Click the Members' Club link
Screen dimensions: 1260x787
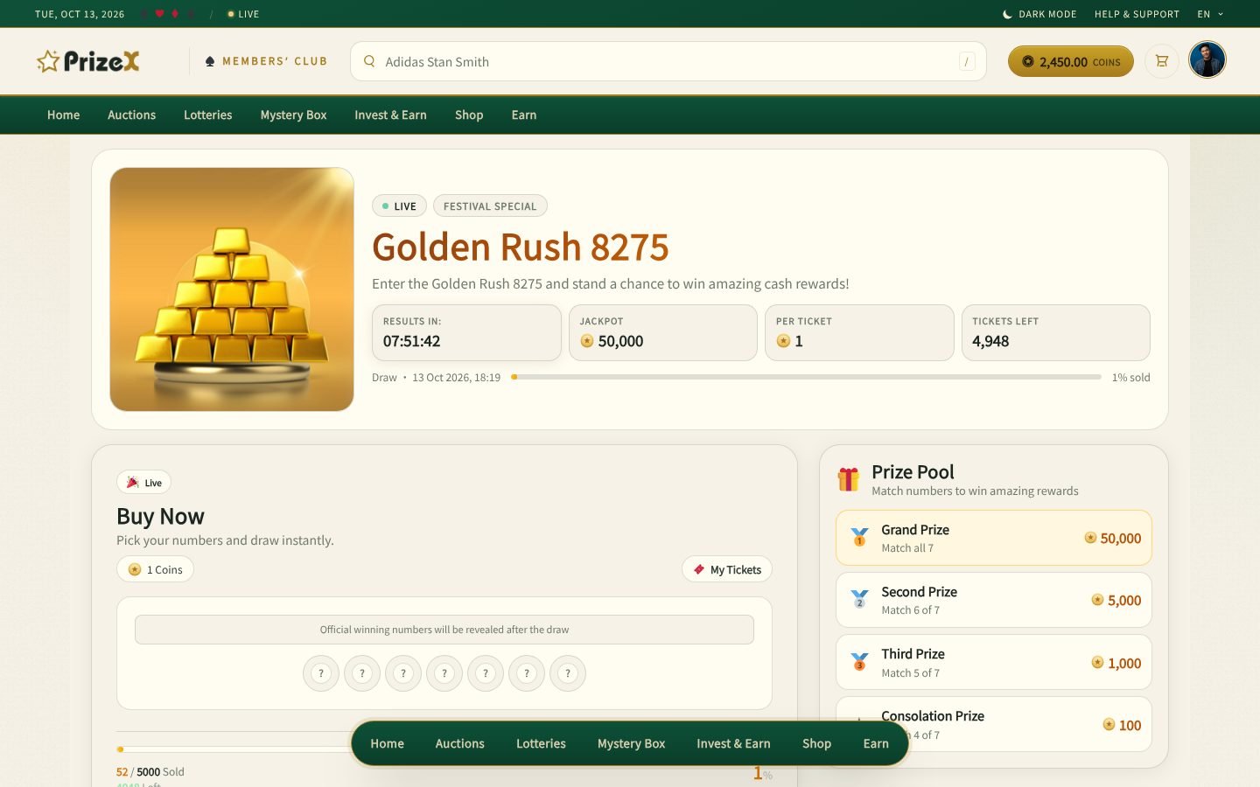click(266, 61)
